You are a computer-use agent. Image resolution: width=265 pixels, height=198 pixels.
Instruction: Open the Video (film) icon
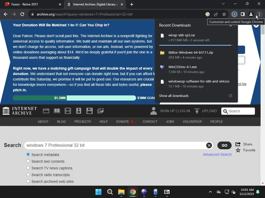(68, 111)
